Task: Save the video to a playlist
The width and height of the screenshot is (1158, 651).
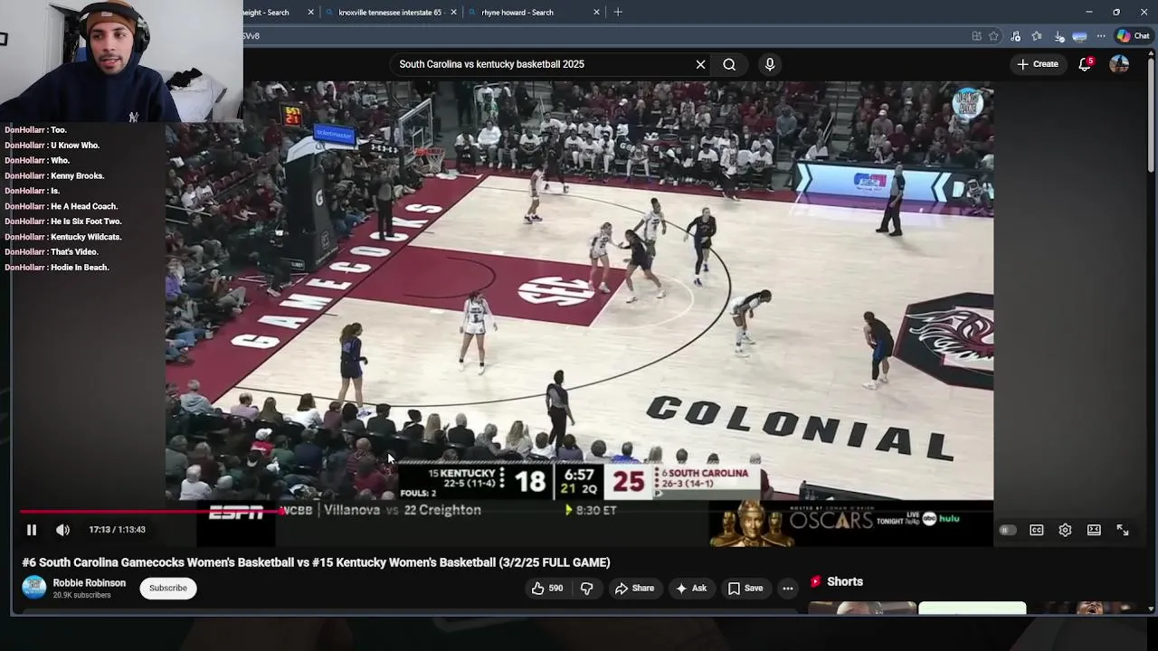Action: pos(745,588)
